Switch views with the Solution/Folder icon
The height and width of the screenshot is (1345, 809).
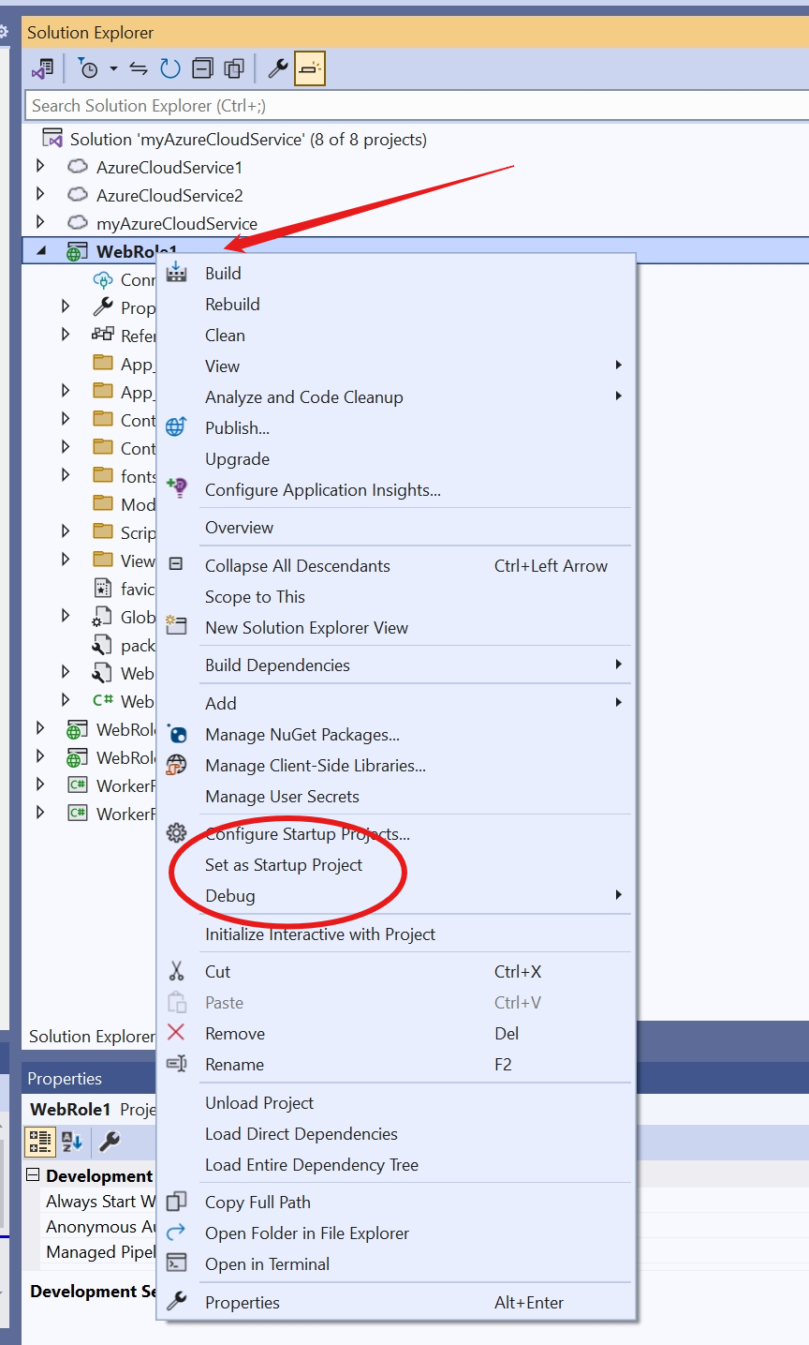[43, 68]
